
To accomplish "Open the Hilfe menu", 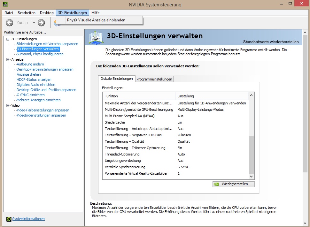I will [95, 13].
